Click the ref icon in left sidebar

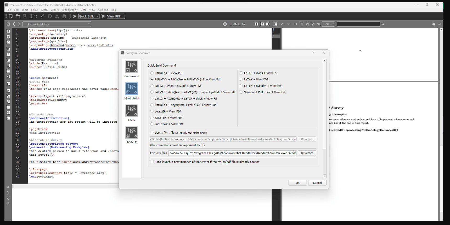pos(8,37)
